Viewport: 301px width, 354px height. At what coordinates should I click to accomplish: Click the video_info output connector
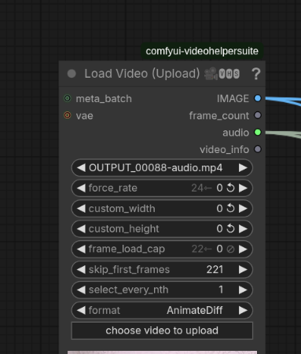click(x=258, y=149)
